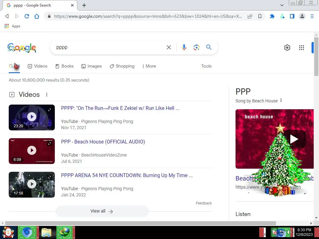The image size is (319, 239).
Task: Open the search Tools options
Action: (x=206, y=66)
